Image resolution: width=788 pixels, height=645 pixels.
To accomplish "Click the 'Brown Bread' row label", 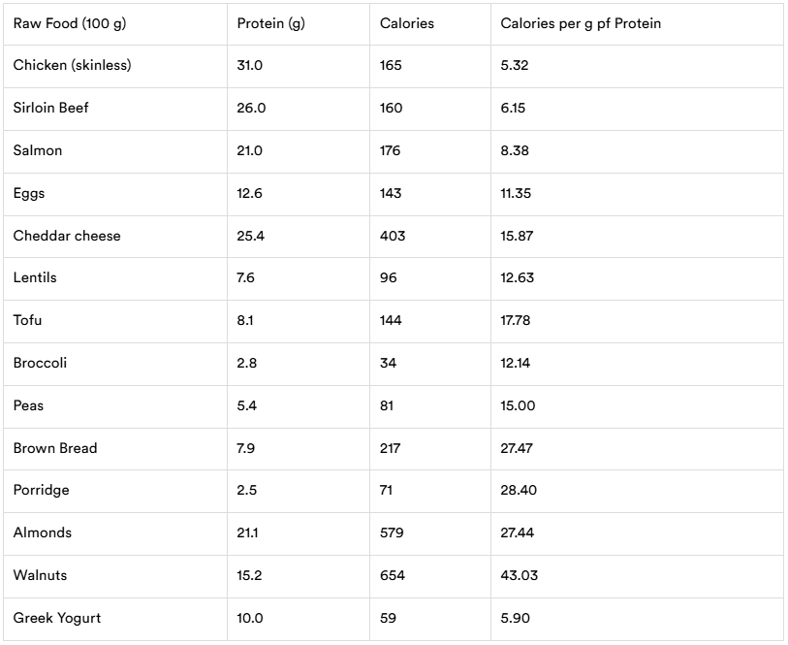I will click(x=55, y=448).
